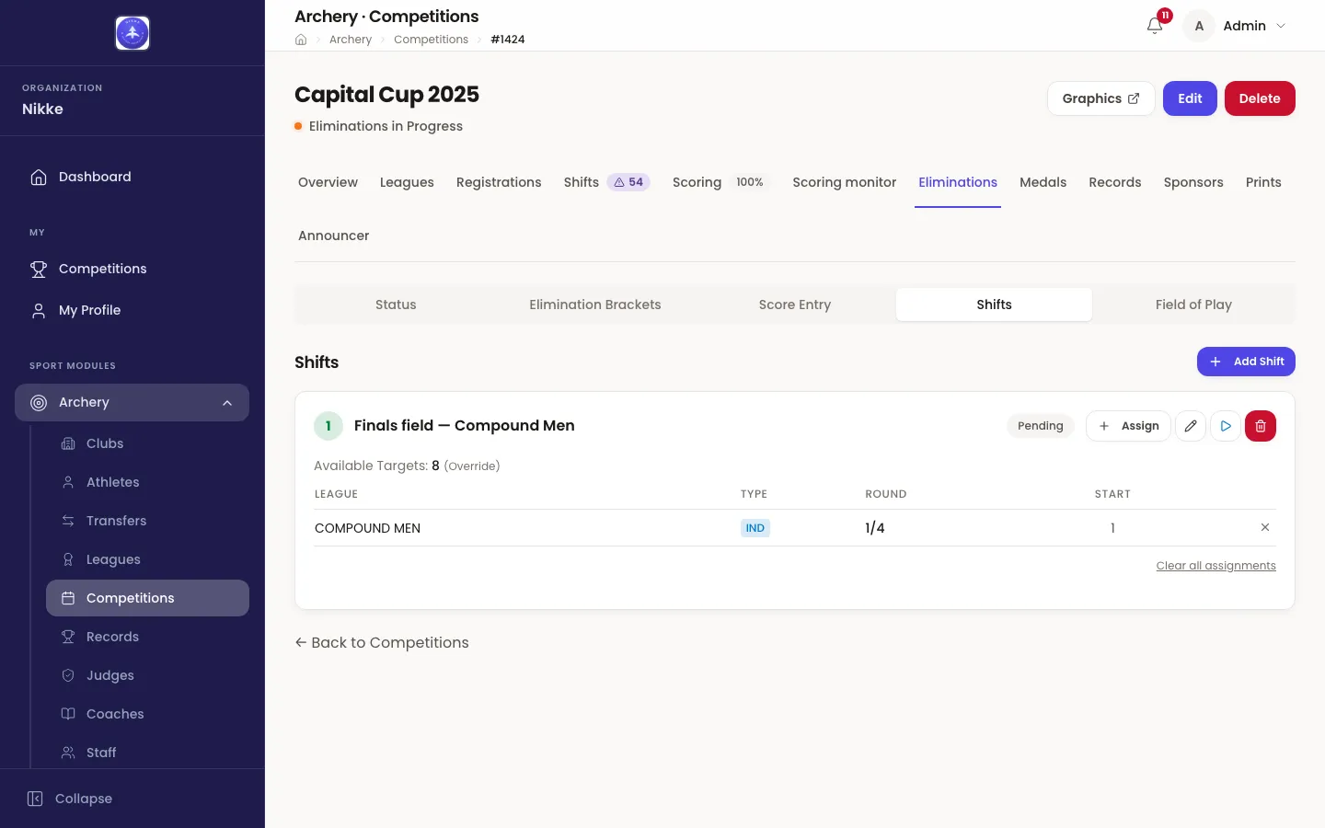Open Transfers in the sidebar
The width and height of the screenshot is (1325, 828).
tap(147, 521)
